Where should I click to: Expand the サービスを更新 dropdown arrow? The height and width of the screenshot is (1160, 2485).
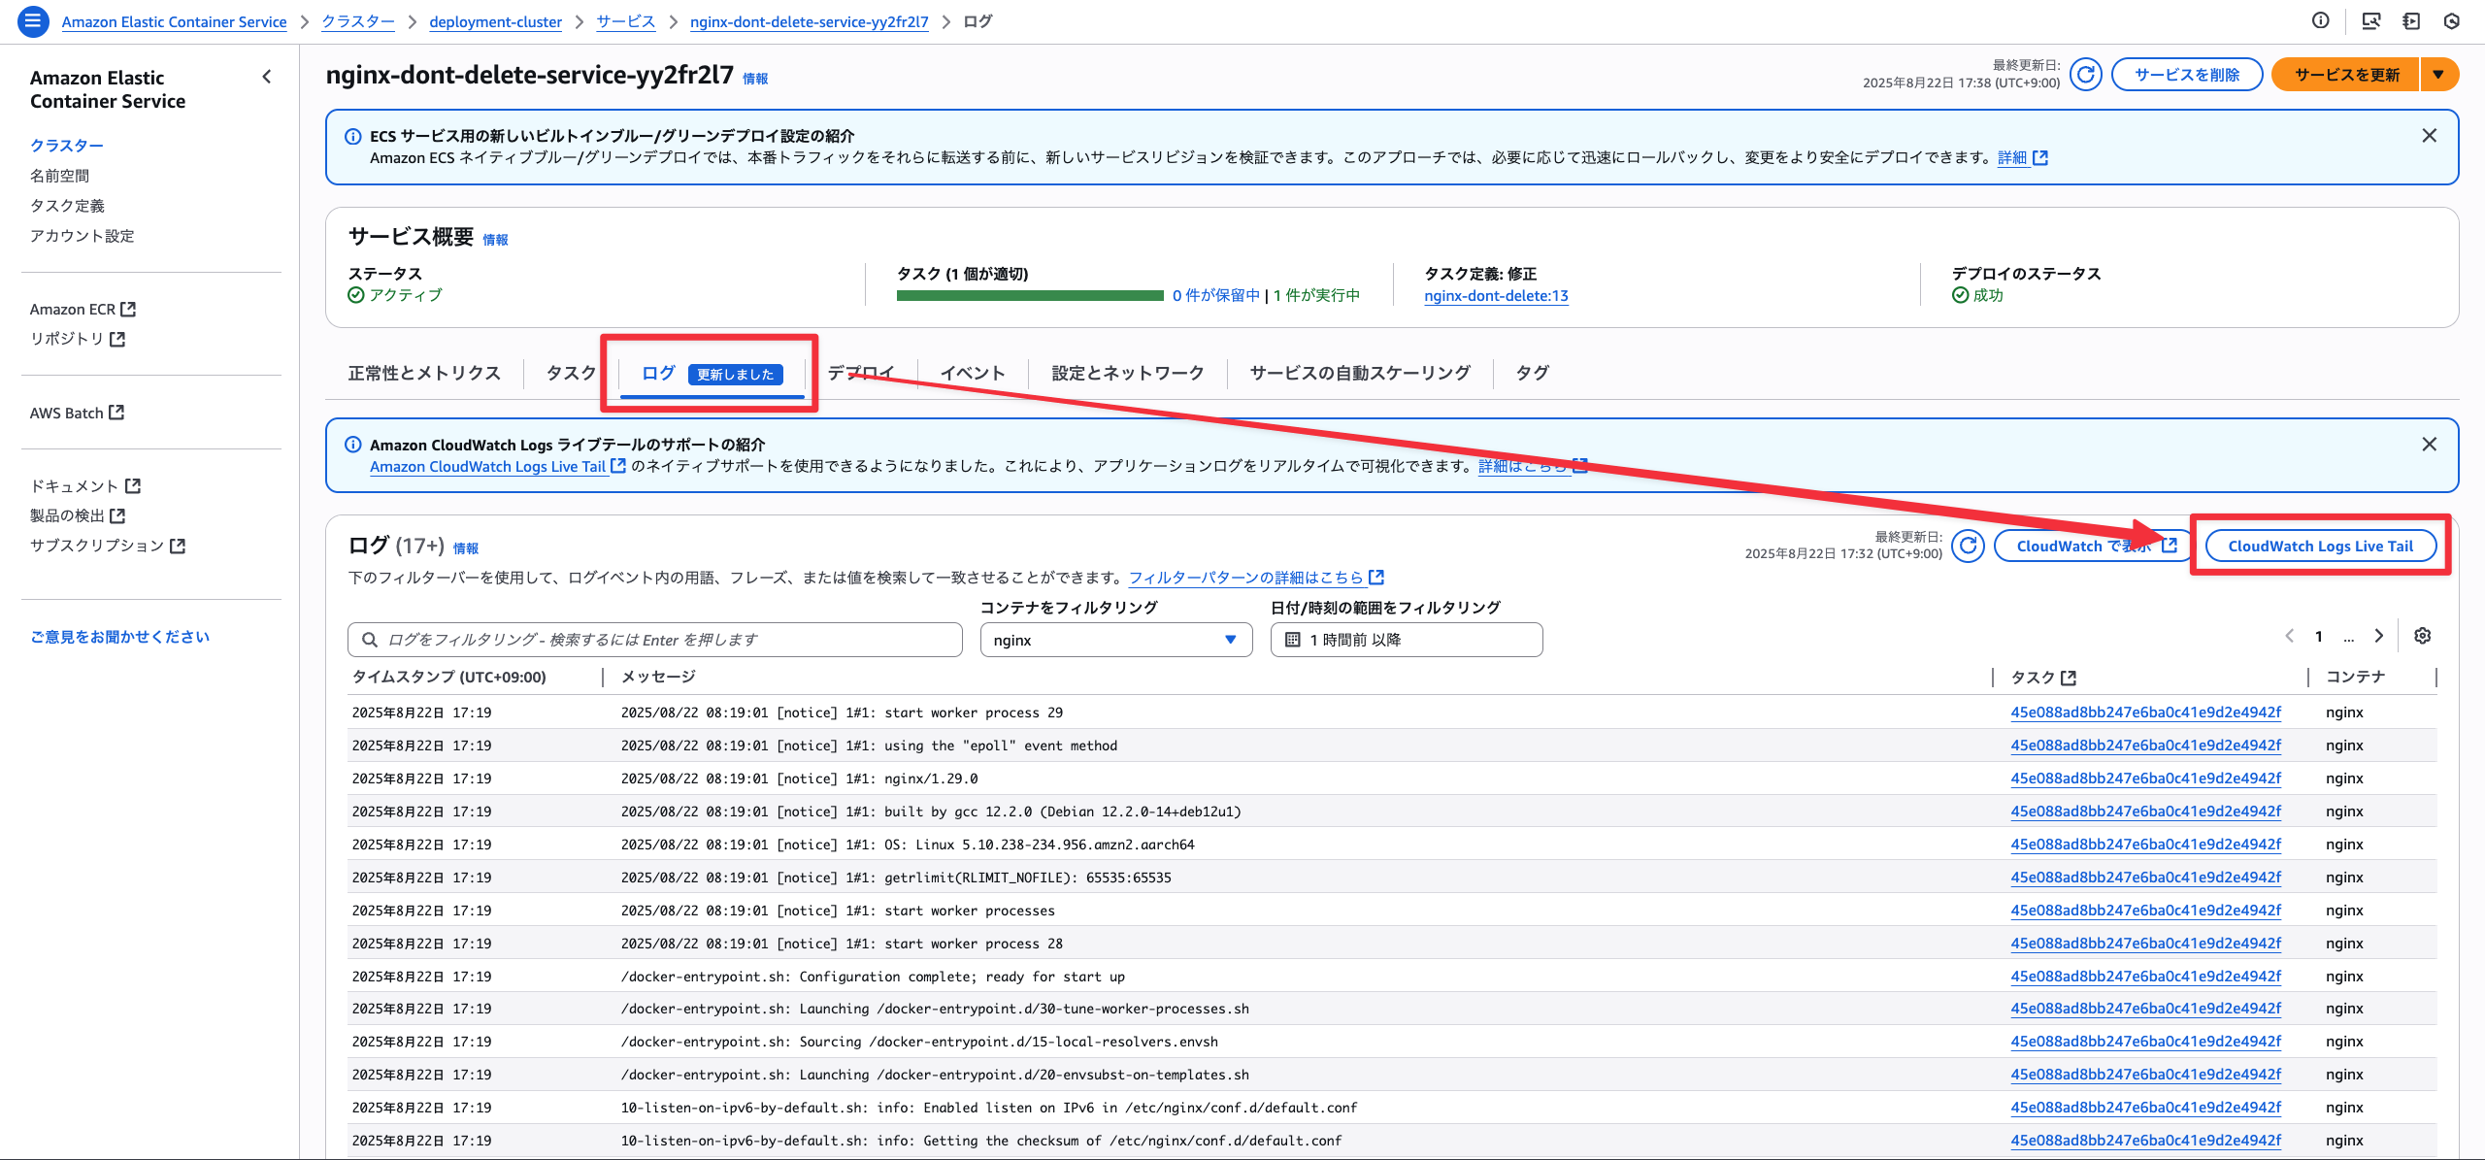[x=2439, y=75]
